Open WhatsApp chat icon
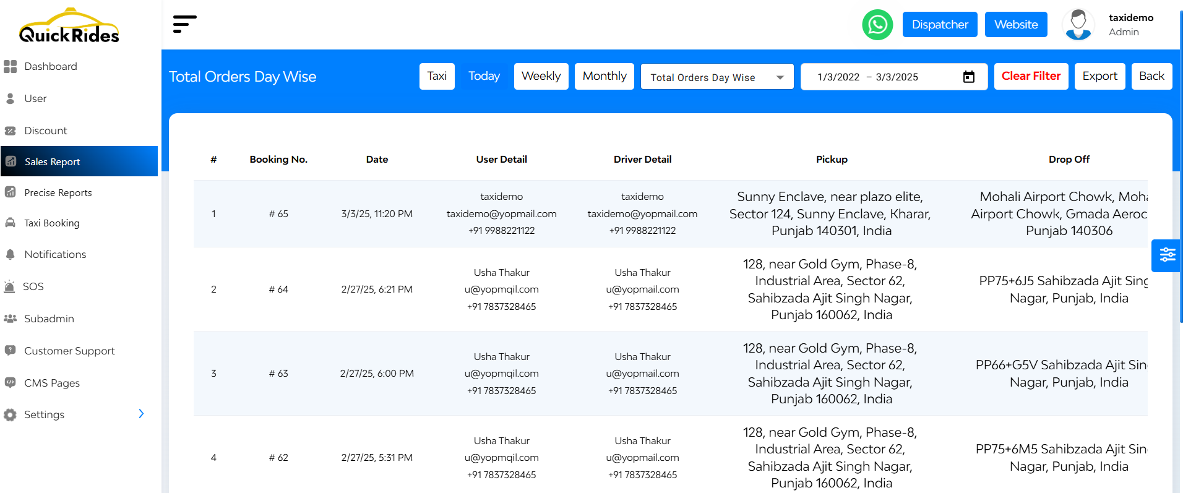Image resolution: width=1183 pixels, height=493 pixels. pos(877,25)
